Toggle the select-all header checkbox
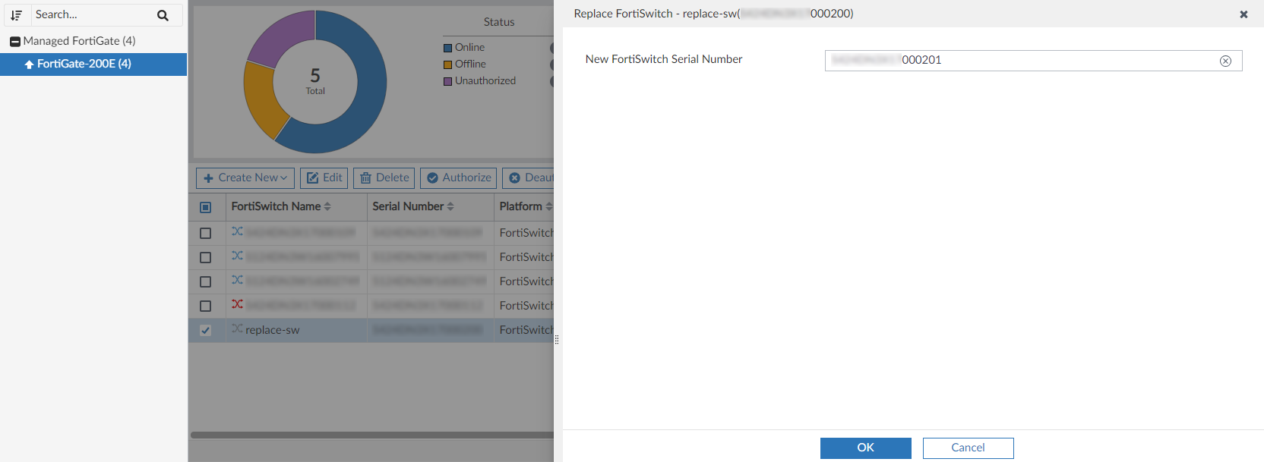This screenshot has height=462, width=1264. click(205, 207)
